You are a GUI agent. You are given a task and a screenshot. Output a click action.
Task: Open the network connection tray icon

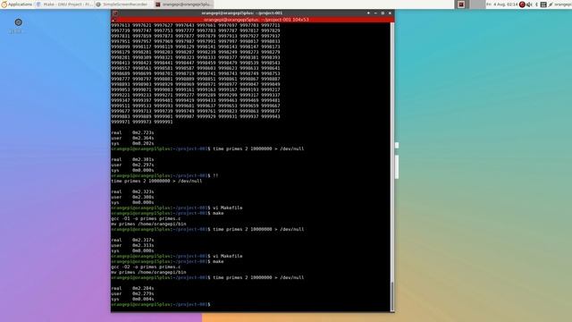543,4
